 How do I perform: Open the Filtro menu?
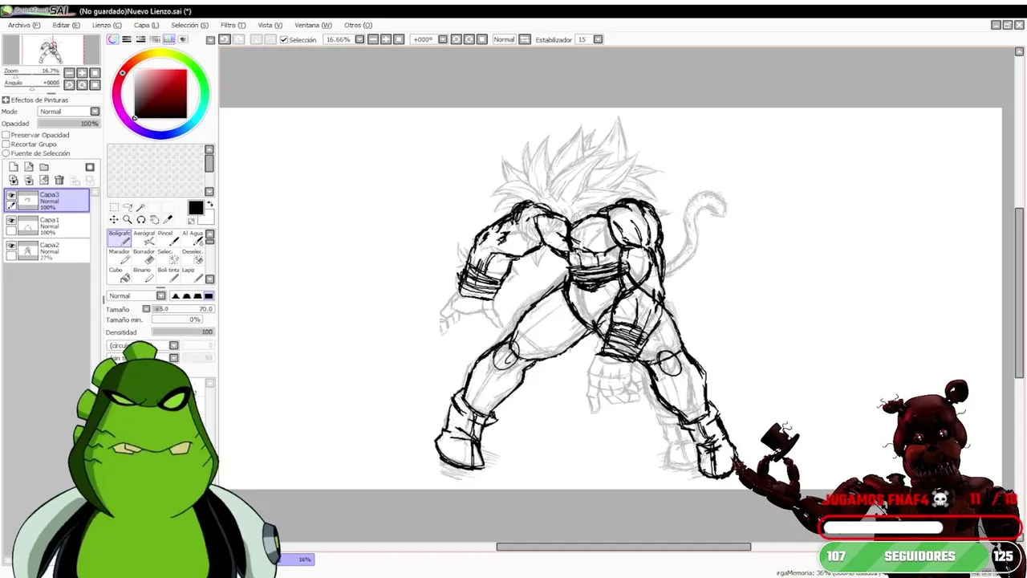point(233,25)
